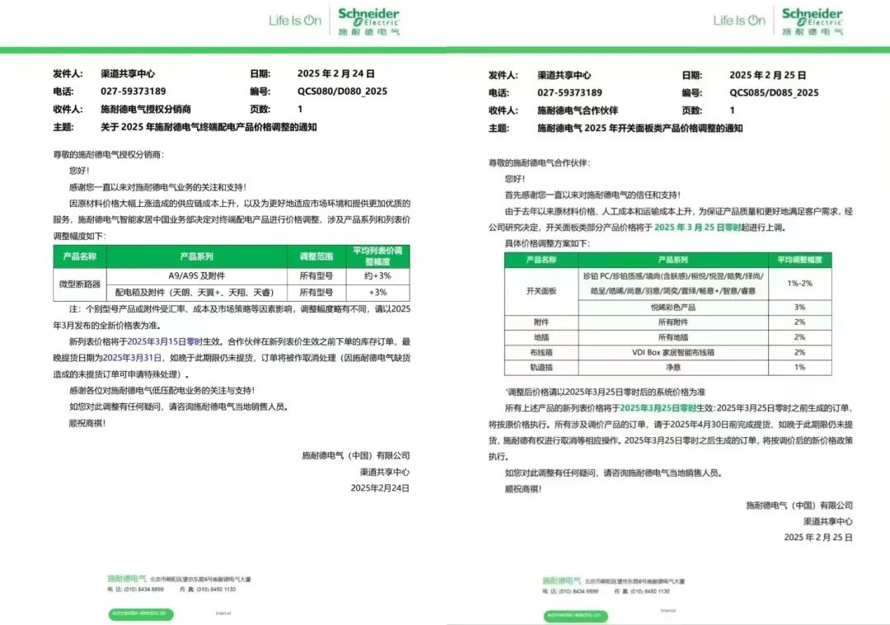This screenshot has width=890, height=625.
Task: Click the +3% cell in the 配电箱及附件 row
Action: (x=378, y=293)
